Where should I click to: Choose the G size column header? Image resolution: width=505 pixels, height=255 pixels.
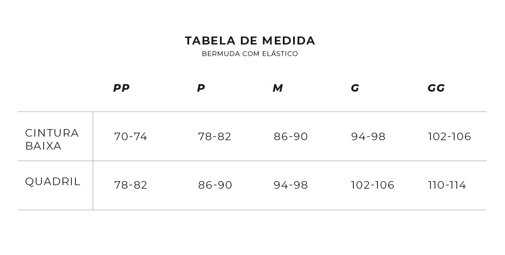pyautogui.click(x=355, y=88)
